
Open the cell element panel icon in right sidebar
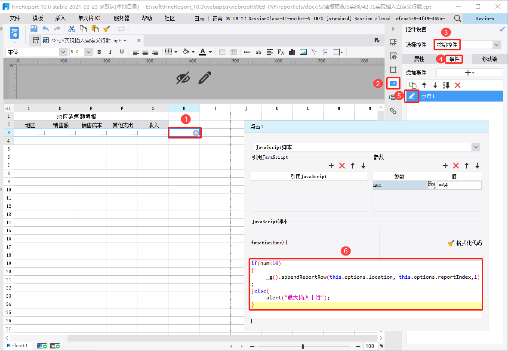(393, 42)
